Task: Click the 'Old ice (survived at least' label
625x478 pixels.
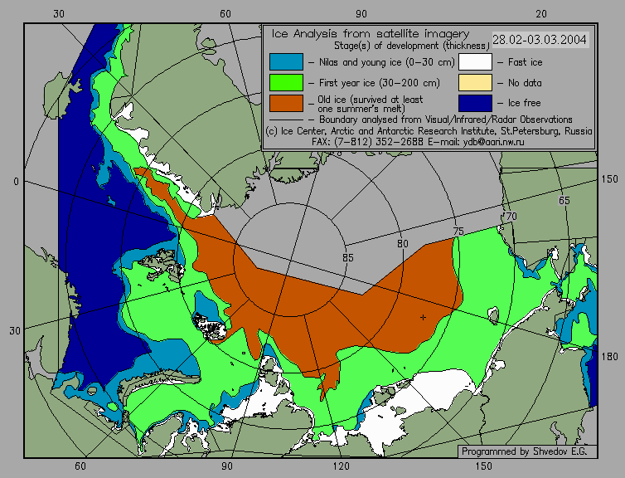Action: (370, 99)
